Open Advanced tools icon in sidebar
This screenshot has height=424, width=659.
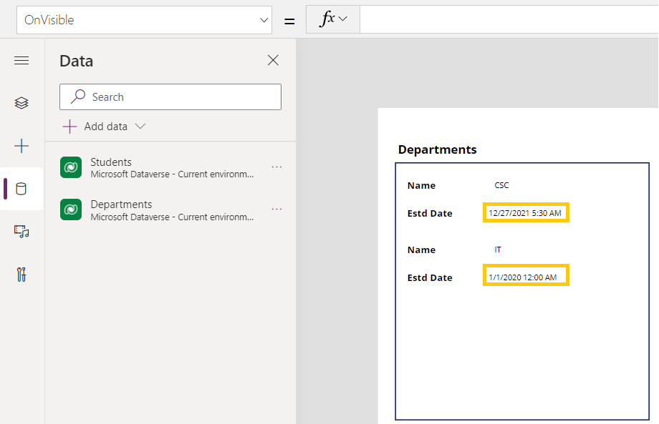(x=21, y=274)
